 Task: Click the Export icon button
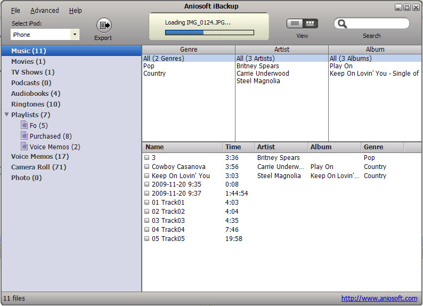click(104, 26)
